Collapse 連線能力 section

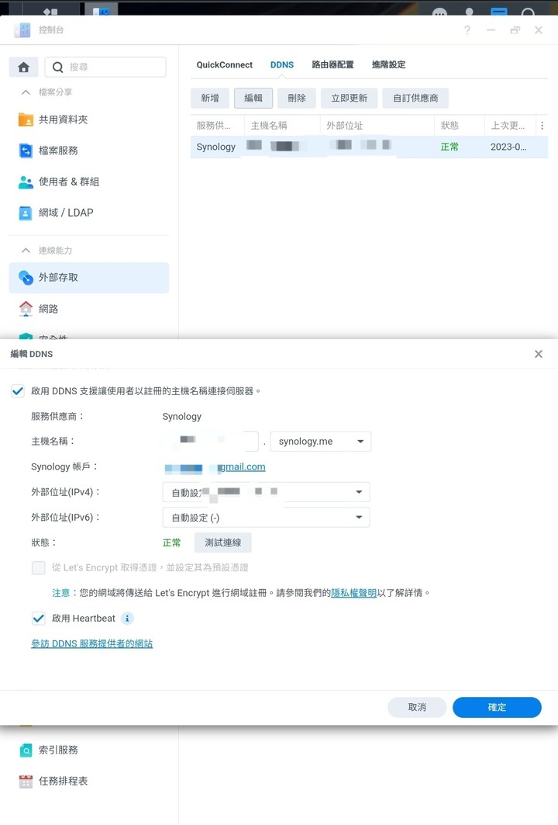click(x=26, y=251)
